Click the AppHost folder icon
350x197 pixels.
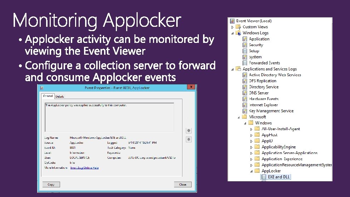click(x=257, y=135)
